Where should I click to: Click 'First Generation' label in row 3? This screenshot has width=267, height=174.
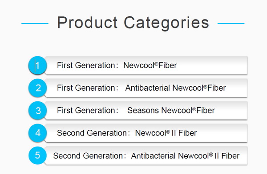coord(86,110)
